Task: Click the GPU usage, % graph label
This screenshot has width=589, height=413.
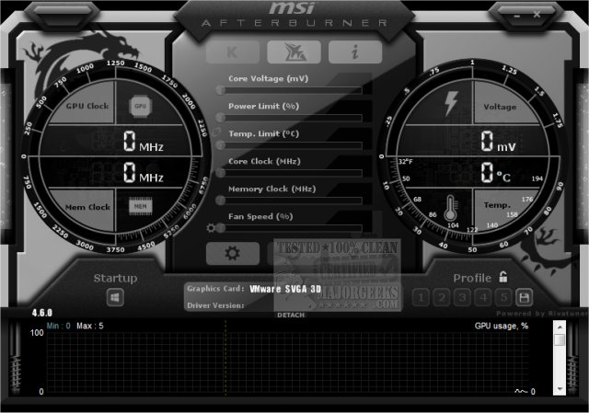Action: 502,326
